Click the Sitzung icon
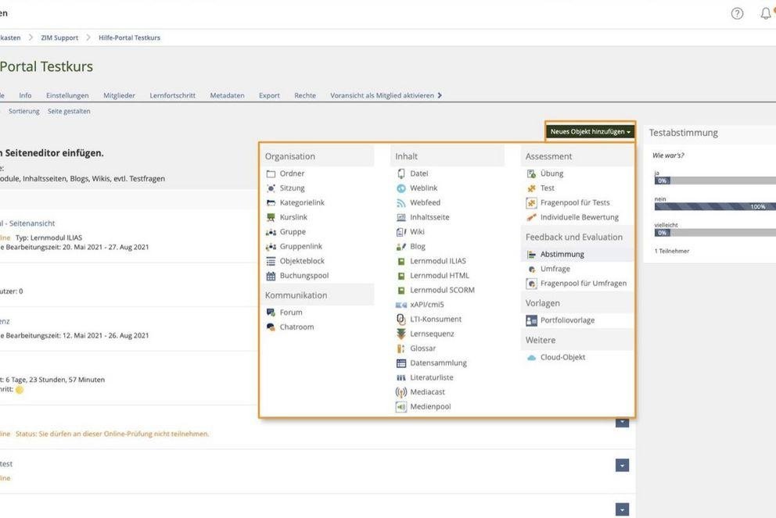The height and width of the screenshot is (518, 776). coord(271,188)
